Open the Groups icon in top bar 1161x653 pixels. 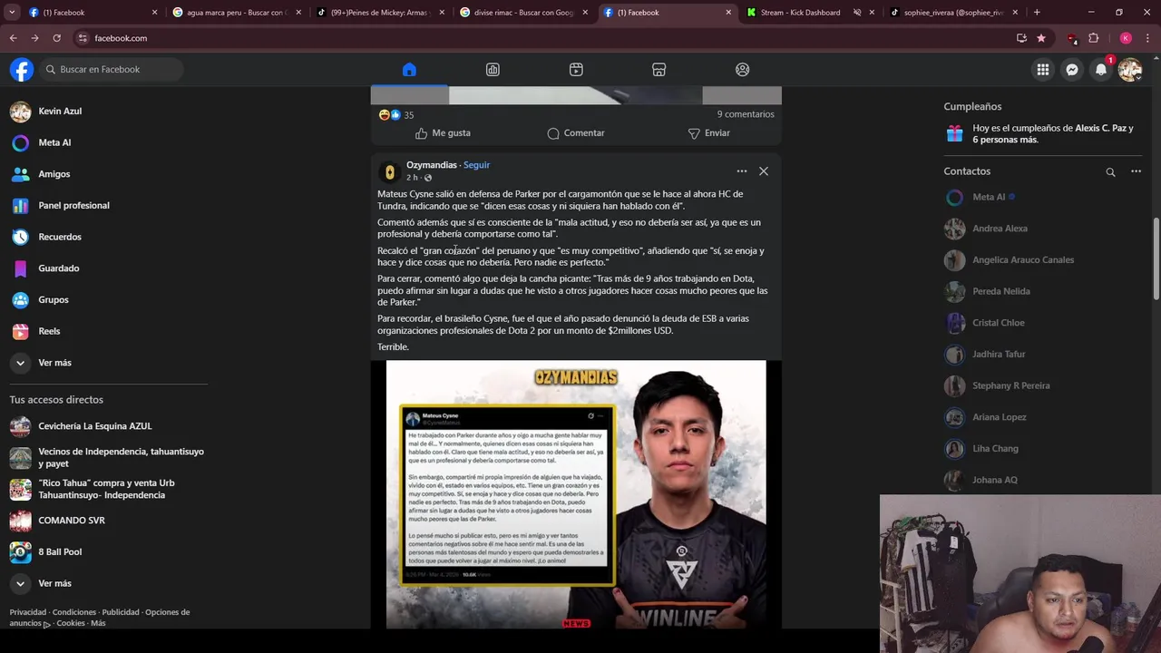pos(743,70)
